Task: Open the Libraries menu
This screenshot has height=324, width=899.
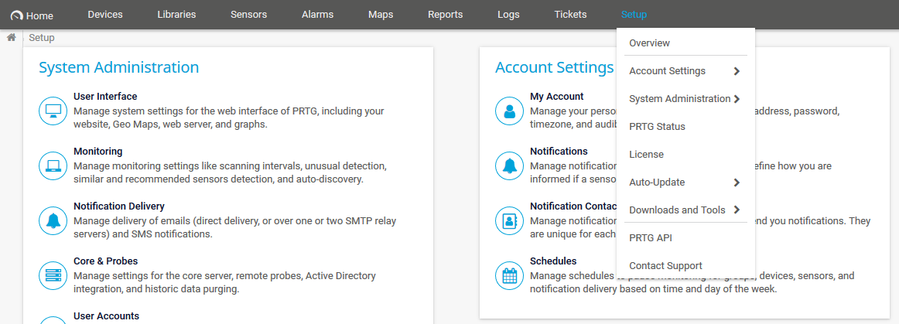Action: [x=176, y=15]
